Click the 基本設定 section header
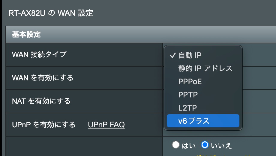Screen dimensions: 276x156 [26, 34]
